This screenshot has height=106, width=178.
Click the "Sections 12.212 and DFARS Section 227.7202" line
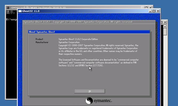[81, 65]
